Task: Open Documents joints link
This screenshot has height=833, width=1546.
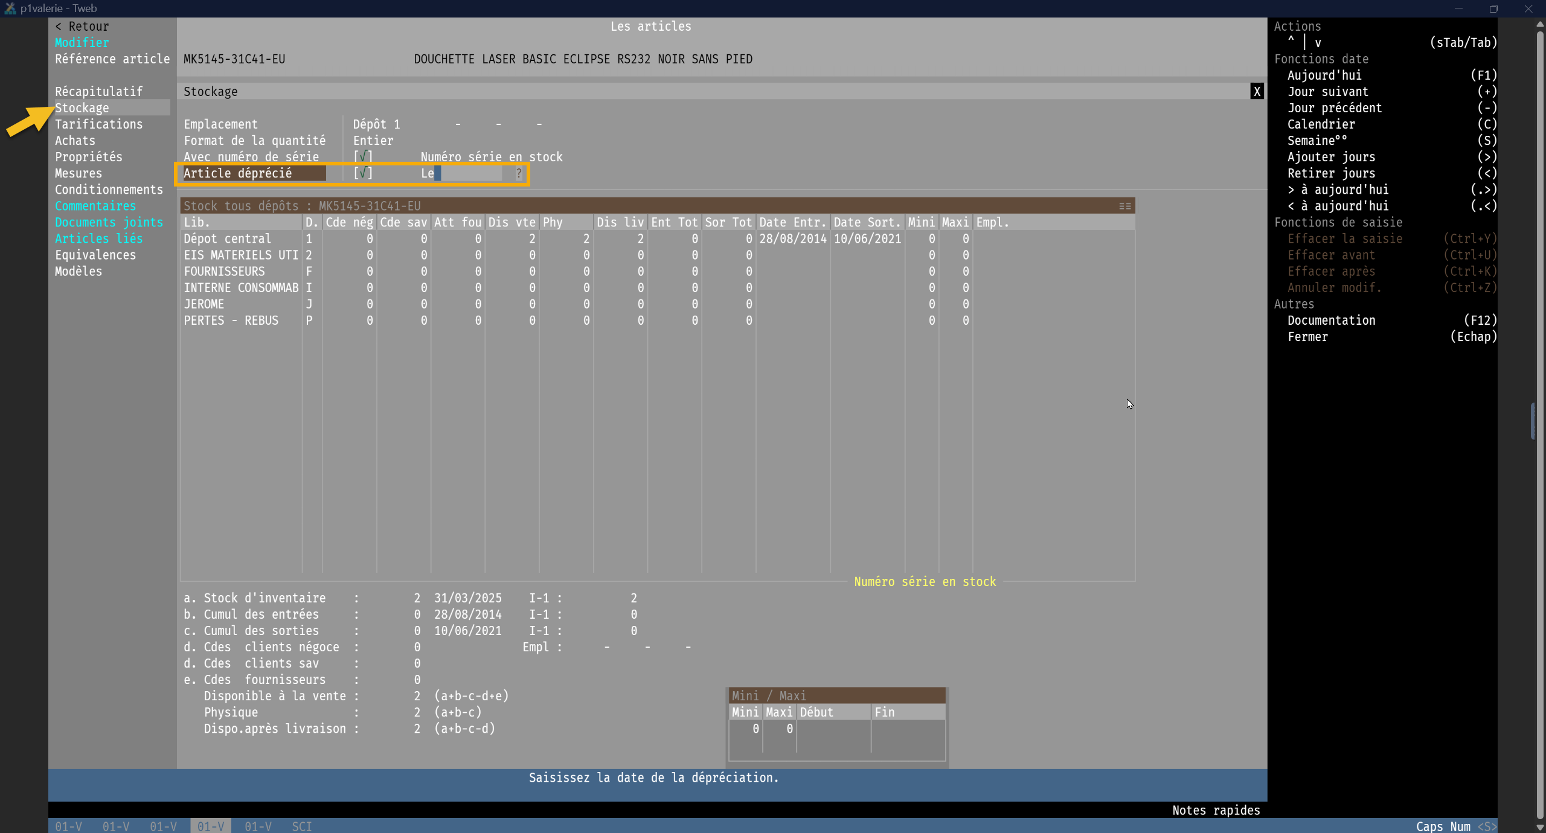Action: (109, 222)
